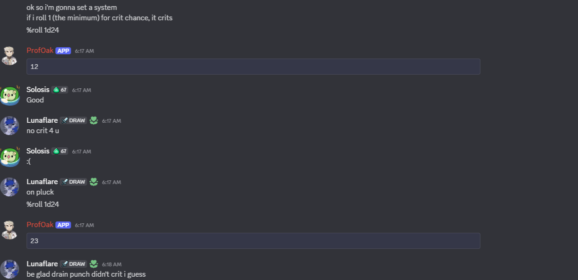Open the ProfOak username above the 23 result
Viewport: 578px width, 280px height.
[x=40, y=225]
